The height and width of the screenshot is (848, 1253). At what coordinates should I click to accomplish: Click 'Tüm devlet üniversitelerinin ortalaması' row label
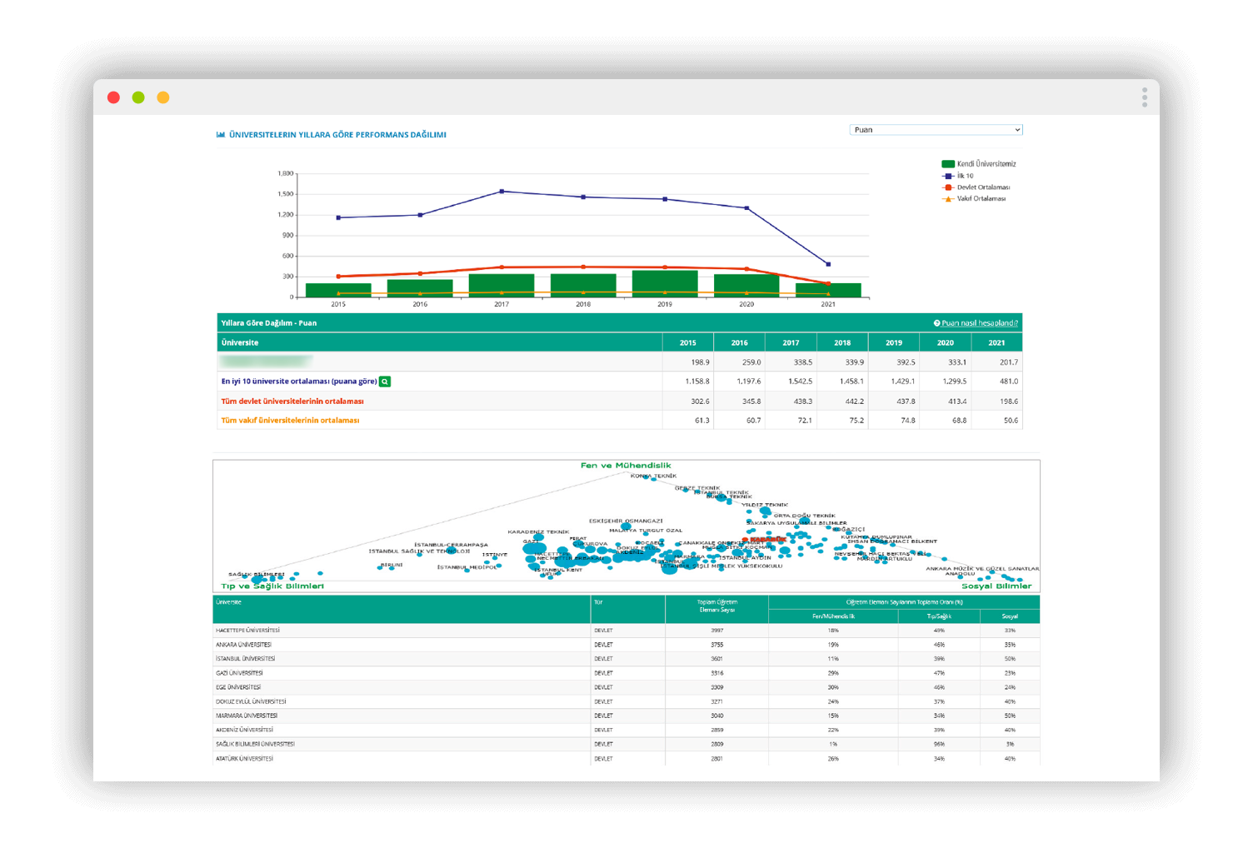[292, 402]
